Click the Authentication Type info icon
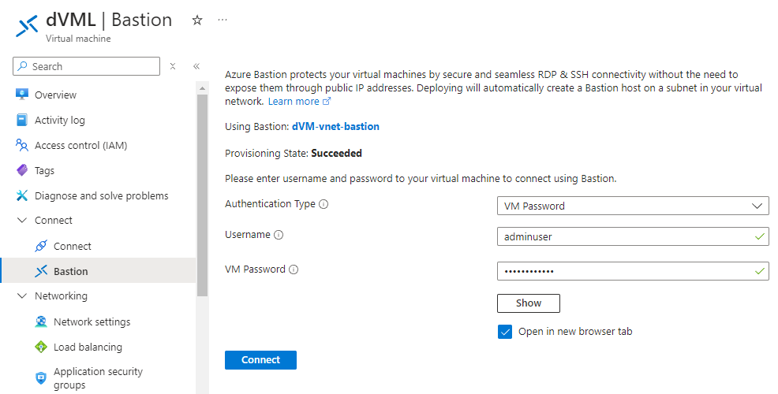The width and height of the screenshot is (778, 394). (x=324, y=204)
